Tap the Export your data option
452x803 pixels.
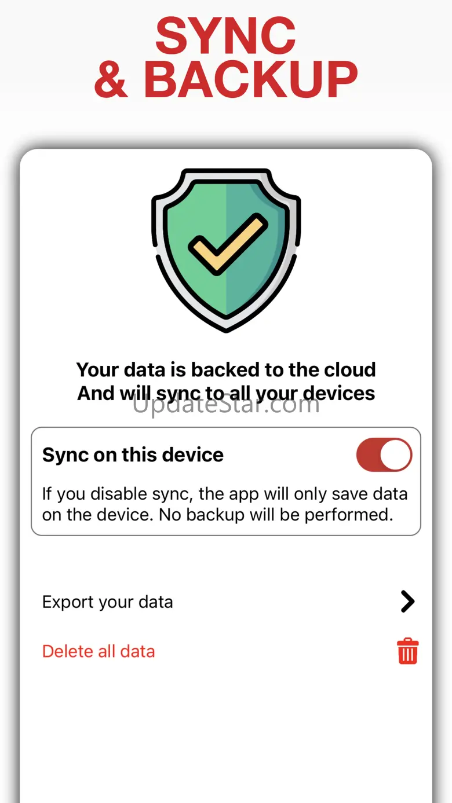[x=108, y=602]
